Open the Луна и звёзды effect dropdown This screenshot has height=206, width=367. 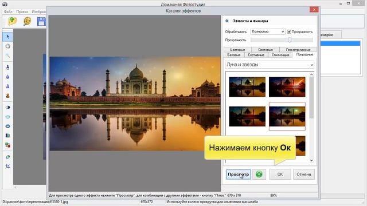(270, 65)
